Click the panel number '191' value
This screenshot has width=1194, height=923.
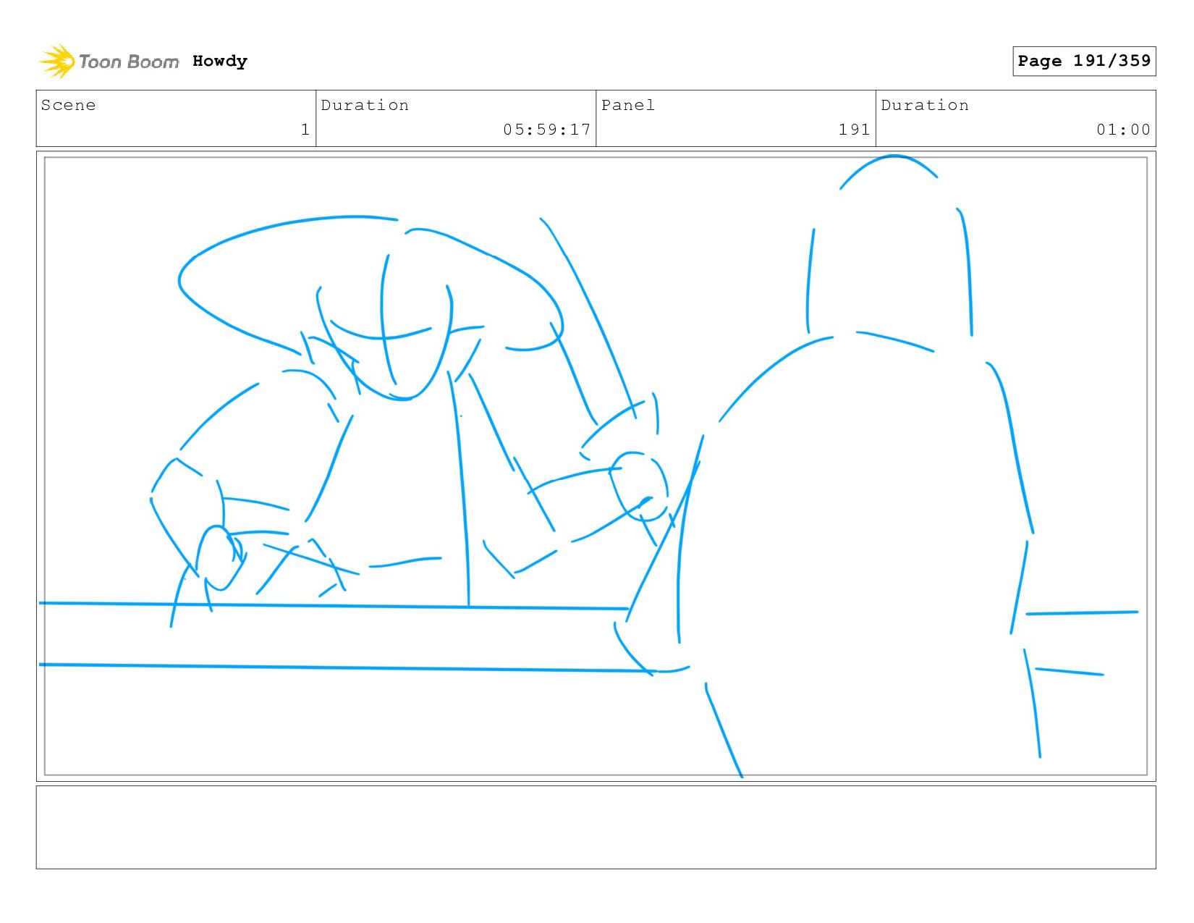click(x=854, y=130)
